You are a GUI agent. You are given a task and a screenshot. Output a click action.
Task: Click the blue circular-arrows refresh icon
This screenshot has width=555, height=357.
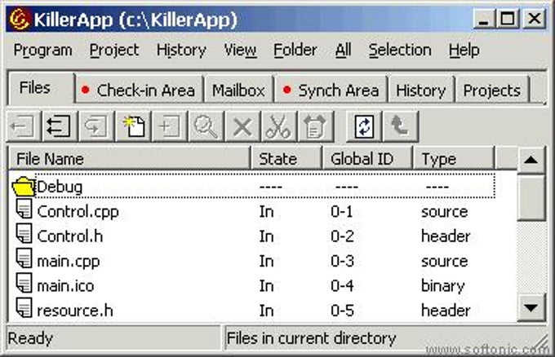click(364, 126)
